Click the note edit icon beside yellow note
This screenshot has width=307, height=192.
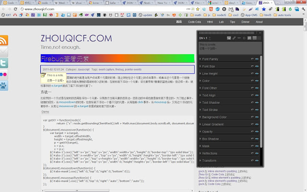pyautogui.click(x=44, y=75)
